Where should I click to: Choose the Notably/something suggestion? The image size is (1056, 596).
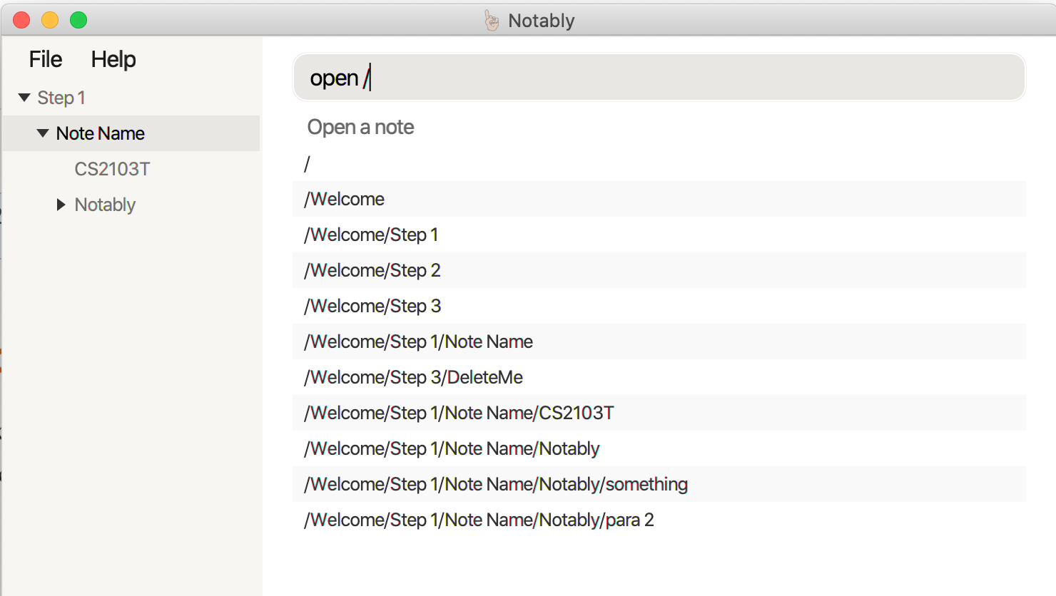click(659, 484)
